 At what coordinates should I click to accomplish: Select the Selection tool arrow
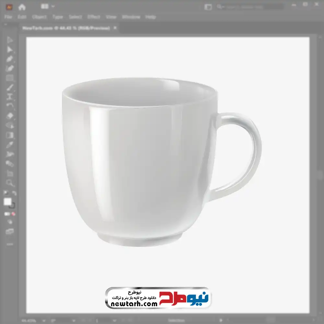click(x=10, y=40)
